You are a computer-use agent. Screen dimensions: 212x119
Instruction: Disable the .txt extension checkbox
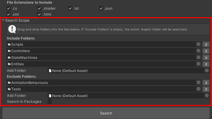pyautogui.click(x=70, y=8)
